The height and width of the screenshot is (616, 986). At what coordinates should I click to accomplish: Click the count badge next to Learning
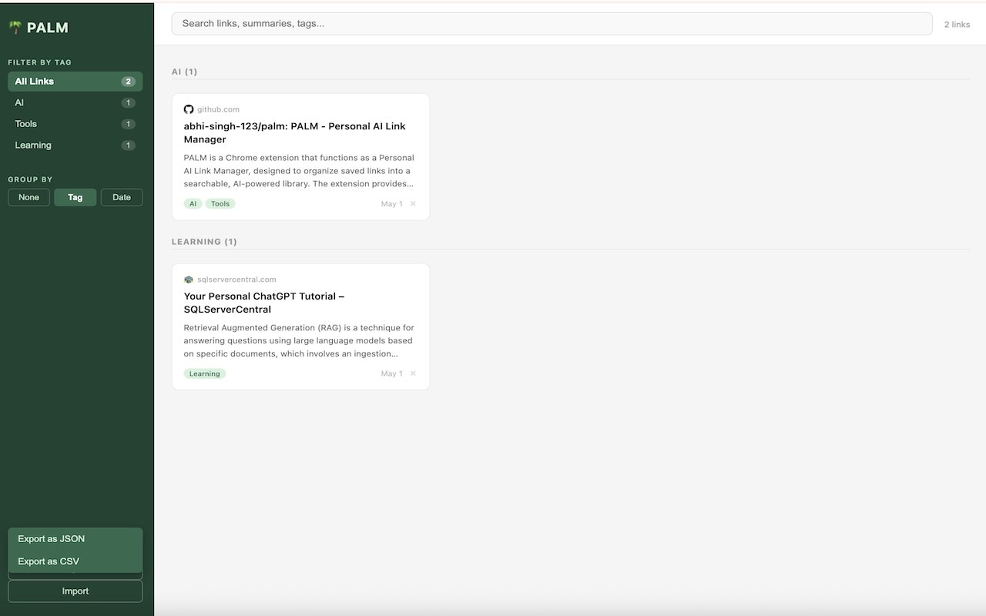coord(128,146)
